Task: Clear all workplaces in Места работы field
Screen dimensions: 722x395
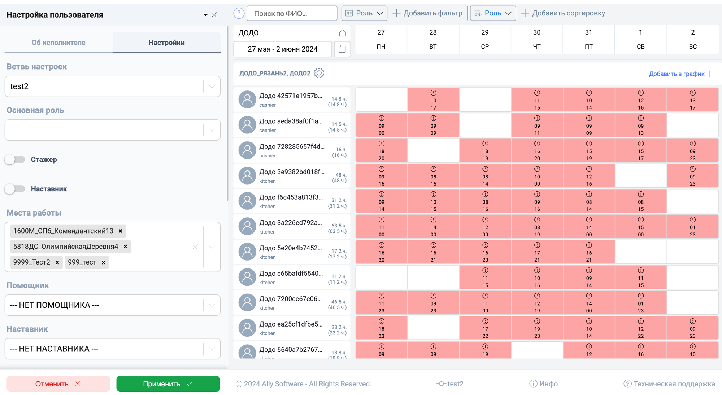Action: point(195,247)
